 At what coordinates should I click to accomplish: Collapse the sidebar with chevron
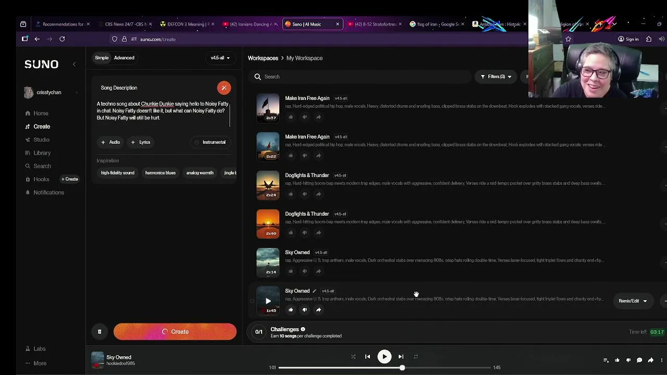74,64
